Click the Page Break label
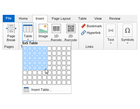The image size is (140, 109). 11,38
